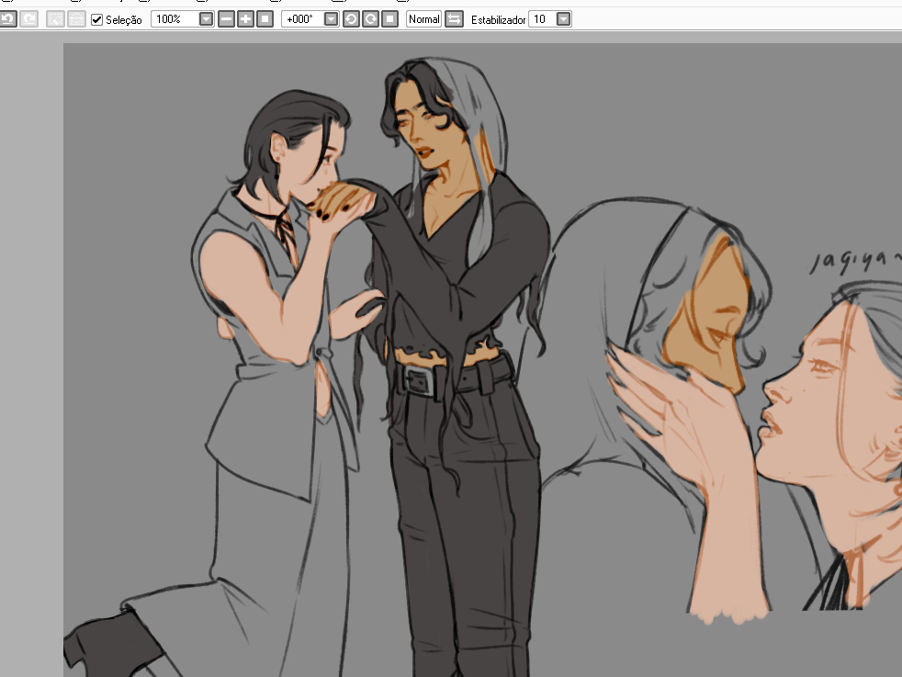Click the invert selection icon
The height and width of the screenshot is (677, 902).
[x=76, y=19]
